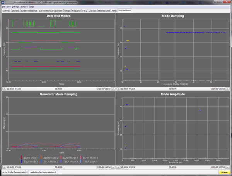Click the red 13 Hz line in Detected Modes
The width and height of the screenshot is (232, 176).
point(46,67)
